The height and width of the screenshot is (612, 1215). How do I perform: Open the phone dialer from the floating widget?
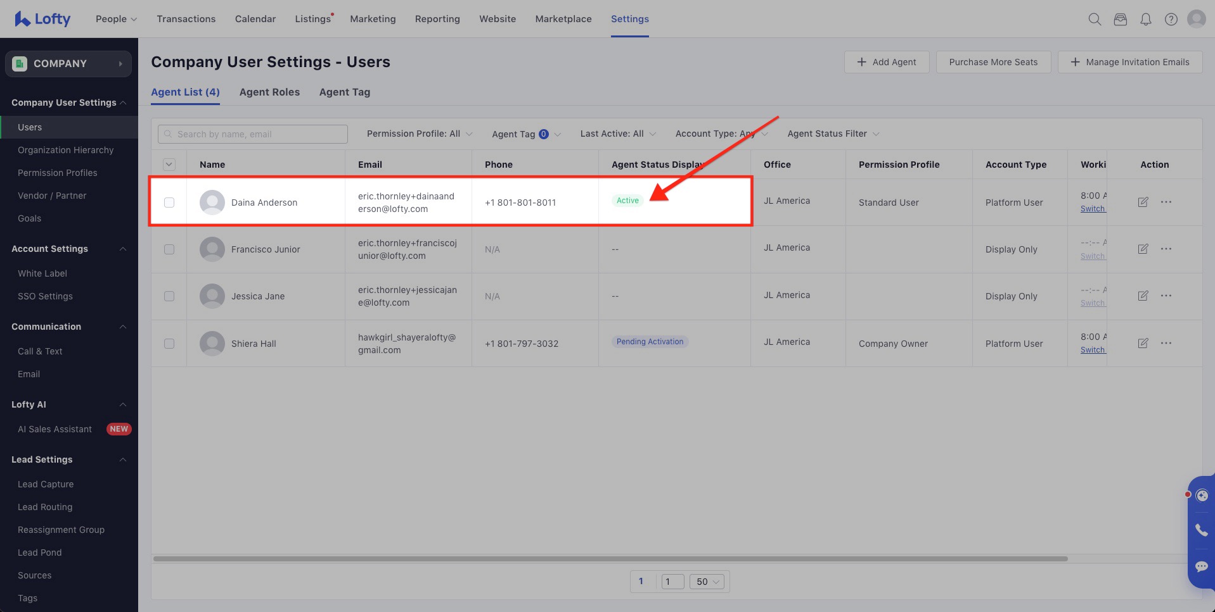(1202, 530)
